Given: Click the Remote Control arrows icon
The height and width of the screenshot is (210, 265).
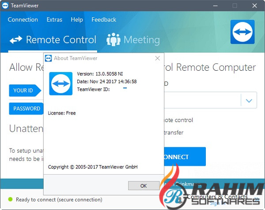Looking at the screenshot, I should [16, 40].
